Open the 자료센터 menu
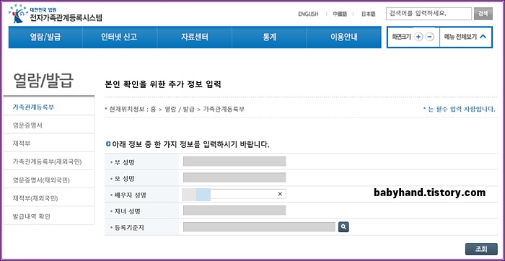The image size is (505, 261). coord(195,37)
